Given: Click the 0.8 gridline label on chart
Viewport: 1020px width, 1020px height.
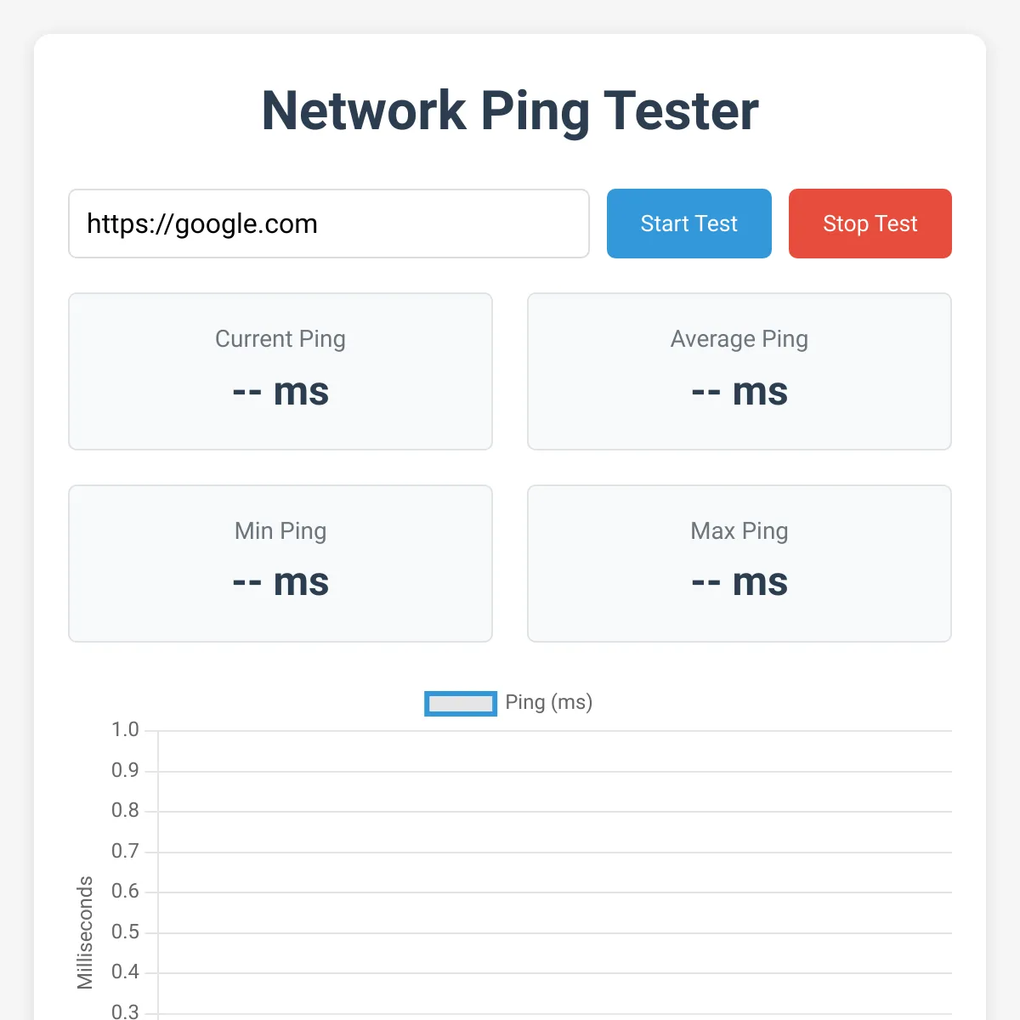Looking at the screenshot, I should pos(125,811).
